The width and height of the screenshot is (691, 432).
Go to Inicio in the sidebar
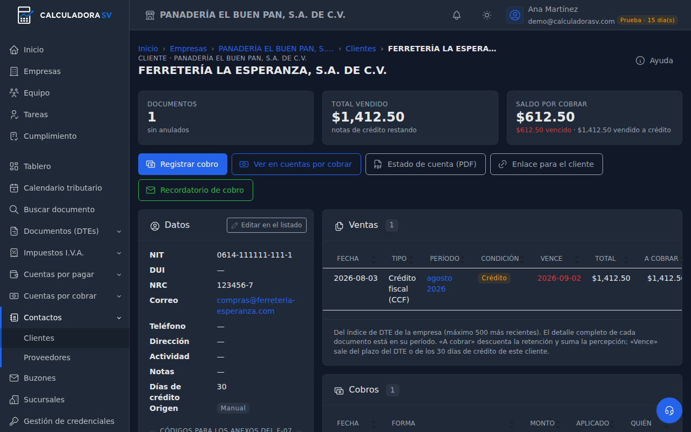pos(65,50)
